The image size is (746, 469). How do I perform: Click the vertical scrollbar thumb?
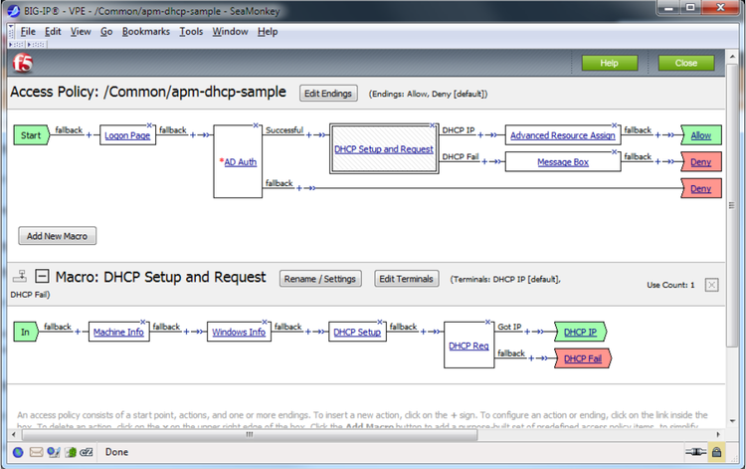732,206
